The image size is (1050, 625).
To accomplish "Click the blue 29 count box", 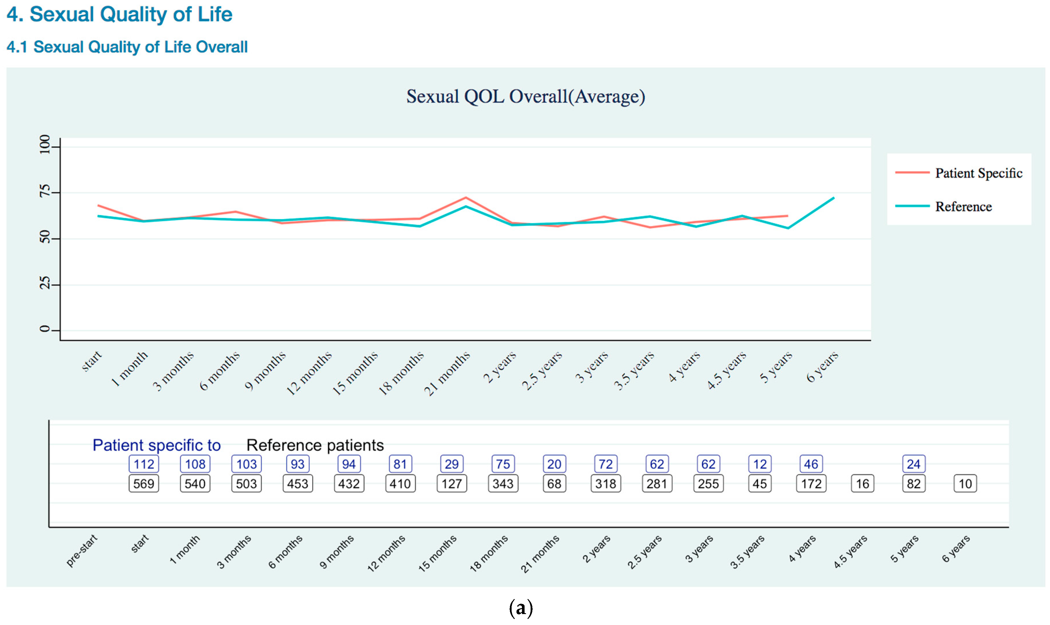I will click(452, 464).
